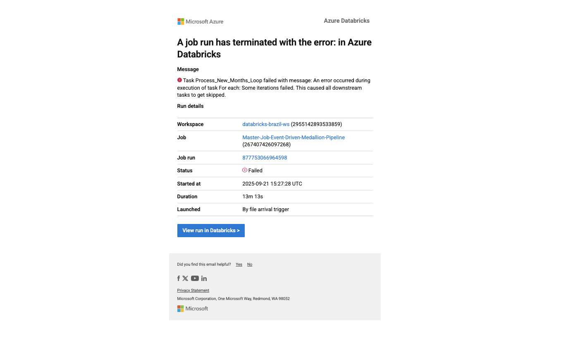Click the red Failed status icon

coord(245,170)
